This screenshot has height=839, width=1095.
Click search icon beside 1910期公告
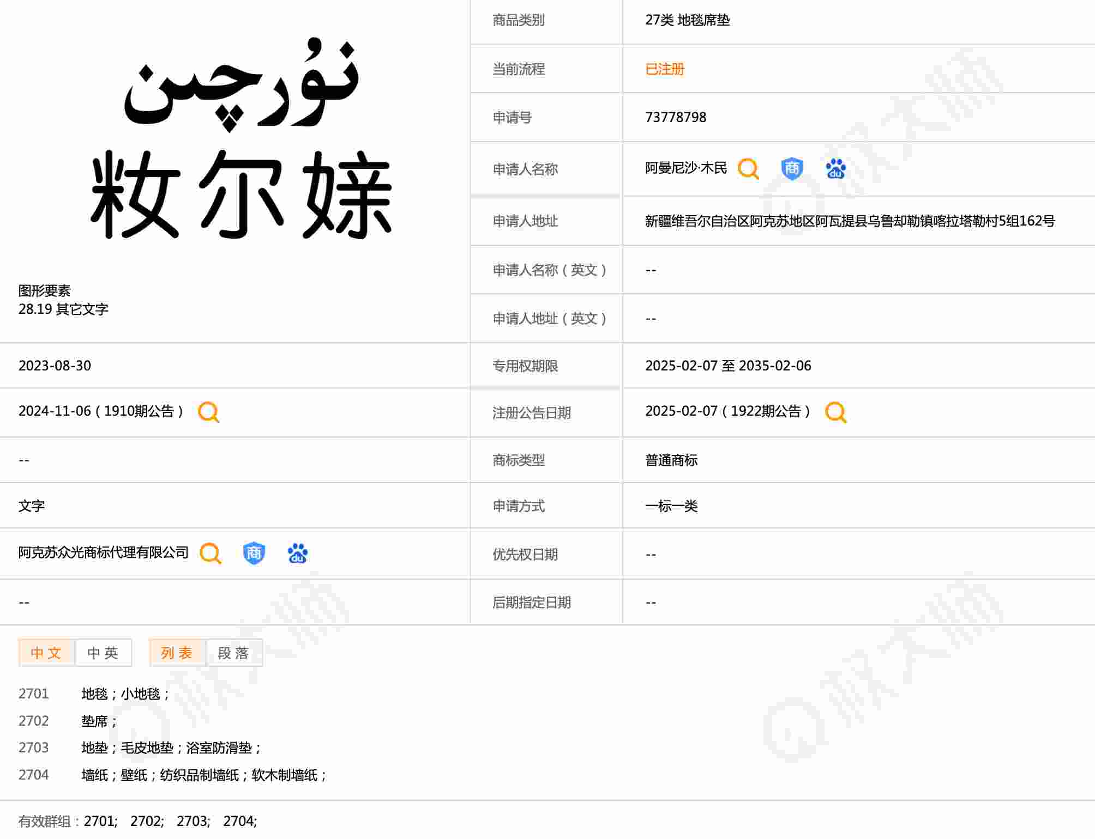click(208, 412)
